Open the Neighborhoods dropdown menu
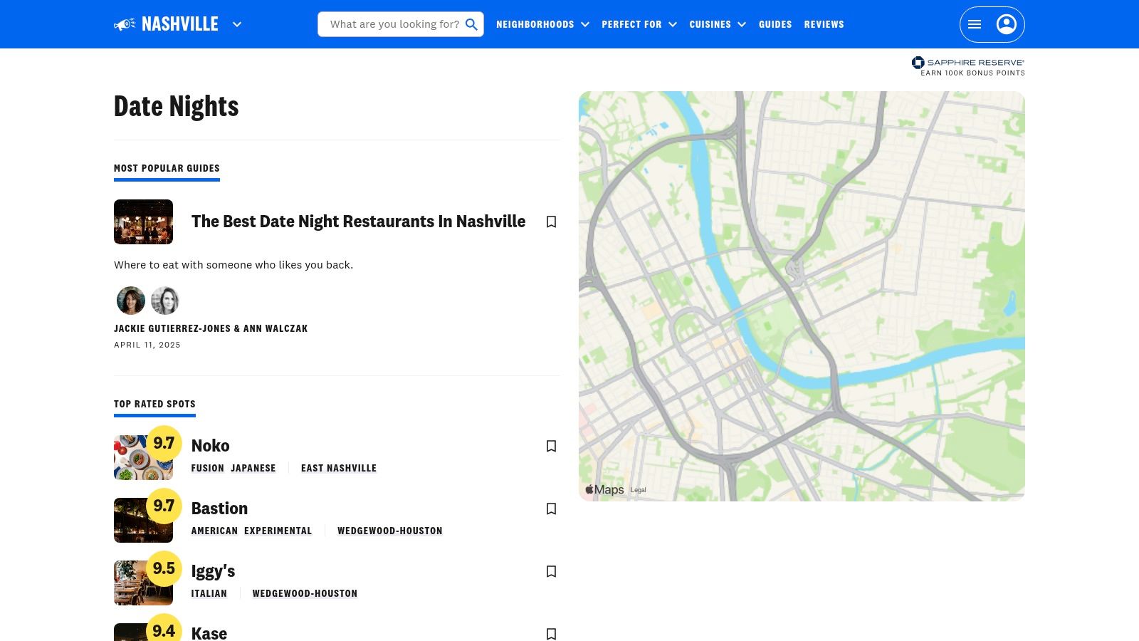Viewport: 1139px width, 641px height. coord(542,25)
